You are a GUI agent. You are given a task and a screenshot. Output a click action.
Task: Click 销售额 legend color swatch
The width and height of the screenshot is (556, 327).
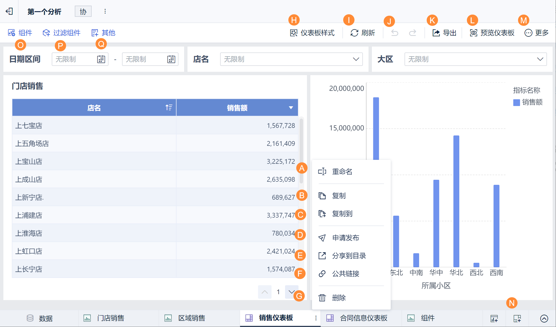click(516, 102)
